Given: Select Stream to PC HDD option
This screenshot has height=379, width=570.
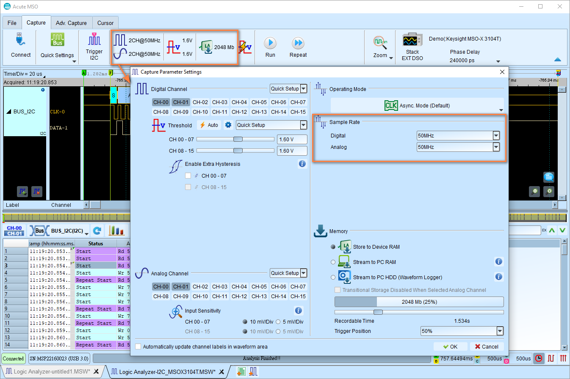Looking at the screenshot, I should point(333,277).
